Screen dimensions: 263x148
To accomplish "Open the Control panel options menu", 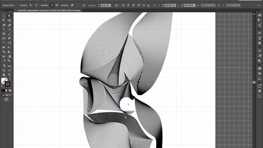I will (259, 5).
